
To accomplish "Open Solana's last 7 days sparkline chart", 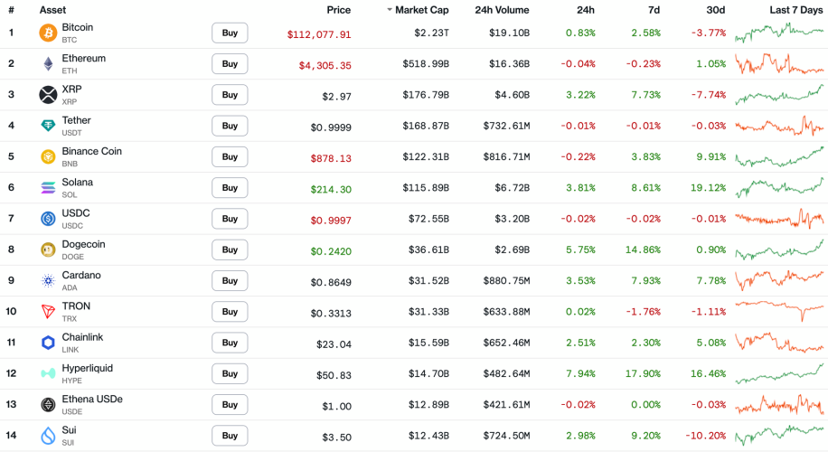I will click(778, 188).
